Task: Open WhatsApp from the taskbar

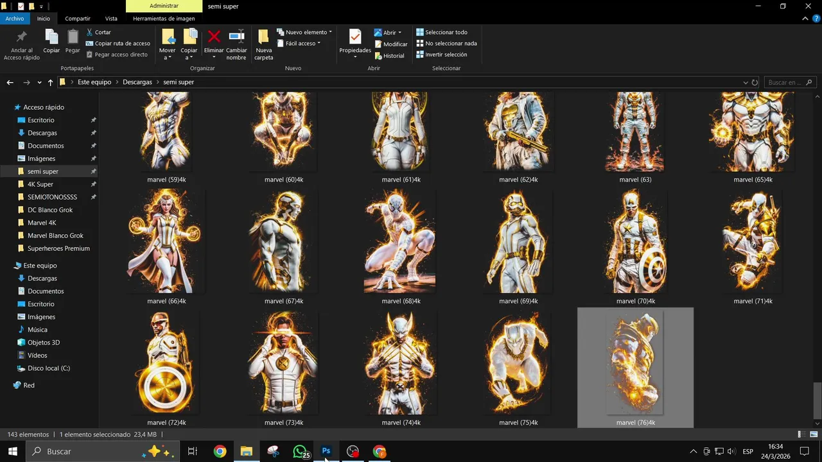Action: [x=300, y=452]
